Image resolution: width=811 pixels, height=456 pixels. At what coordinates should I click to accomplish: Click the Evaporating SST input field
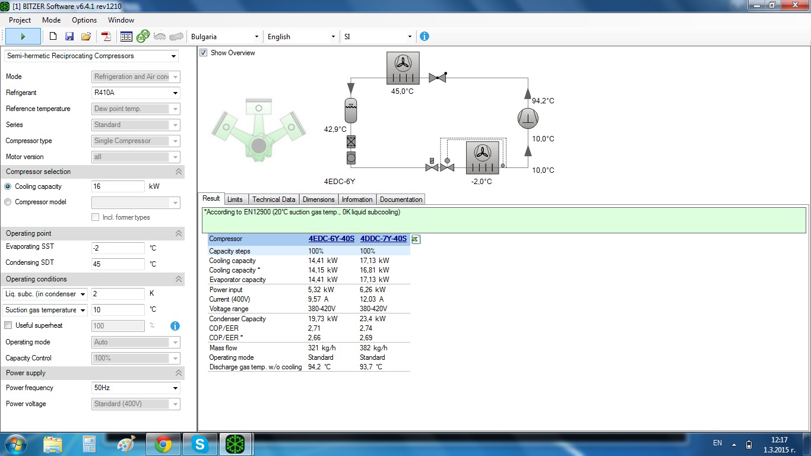(x=118, y=248)
